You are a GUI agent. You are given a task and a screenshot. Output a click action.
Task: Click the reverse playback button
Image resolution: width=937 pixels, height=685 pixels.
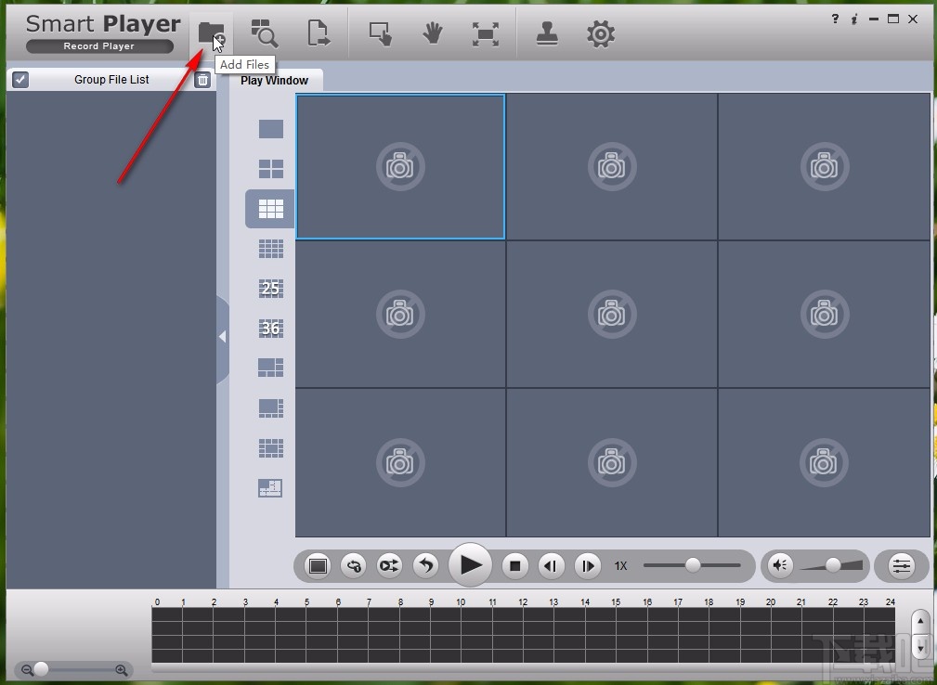pos(425,565)
